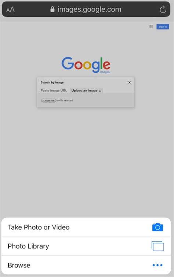174x277 pixels.
Task: Click the Search by image heading
Action: [52, 82]
